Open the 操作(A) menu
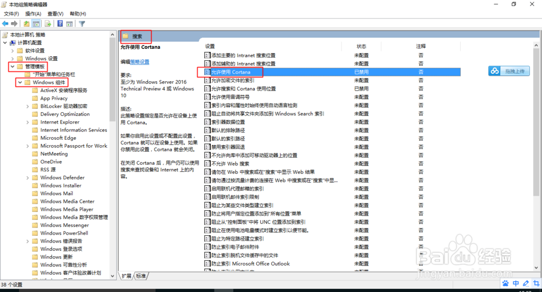The width and height of the screenshot is (542, 292). click(x=33, y=14)
